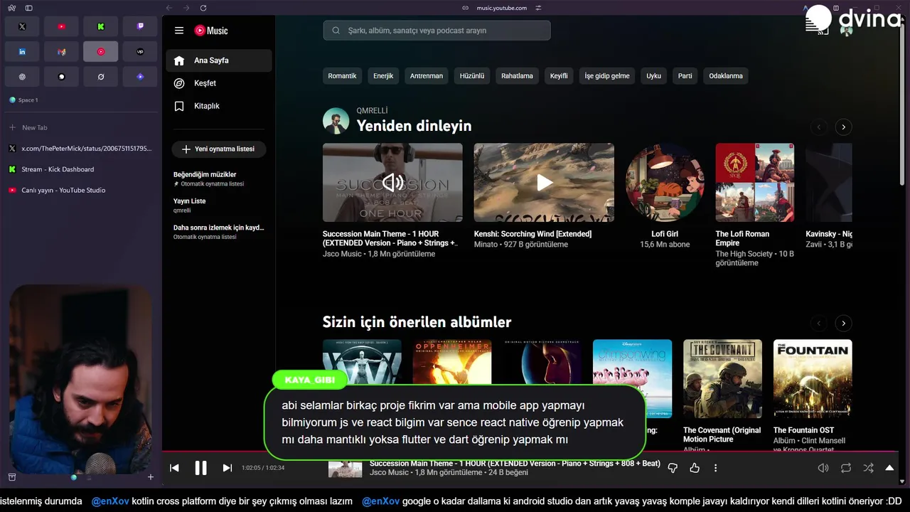Image resolution: width=910 pixels, height=512 pixels.
Task: Skip to next track
Action: pos(227,468)
